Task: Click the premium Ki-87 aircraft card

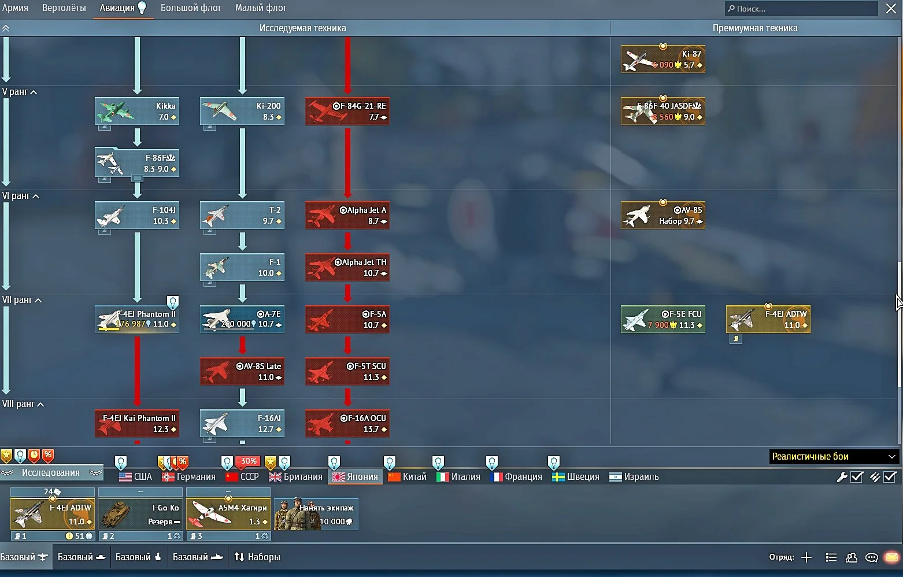Action: [663, 59]
